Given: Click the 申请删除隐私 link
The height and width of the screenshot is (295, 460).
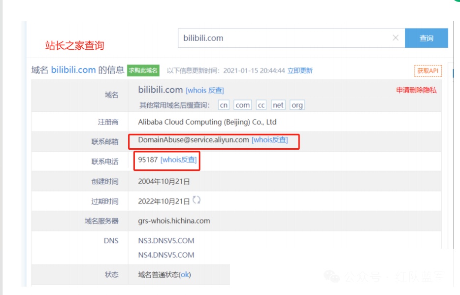Looking at the screenshot, I should [416, 90].
